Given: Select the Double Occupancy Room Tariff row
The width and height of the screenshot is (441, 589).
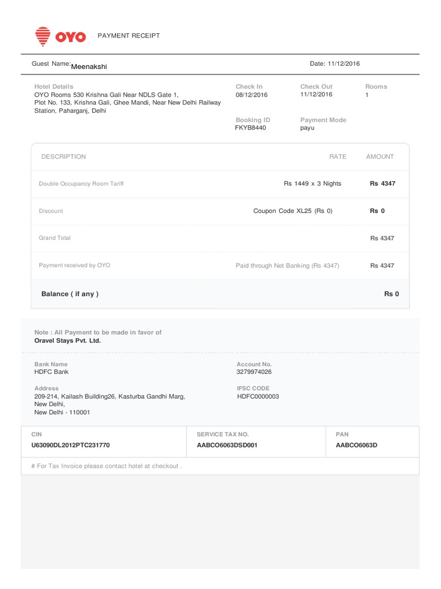Looking at the screenshot, I should 81,184.
